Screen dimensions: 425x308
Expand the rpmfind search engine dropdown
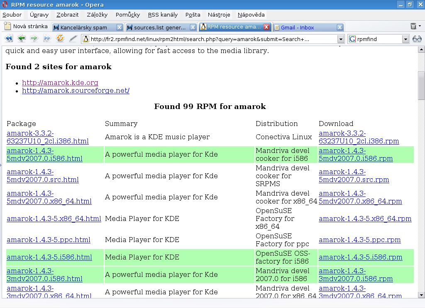tap(405, 39)
